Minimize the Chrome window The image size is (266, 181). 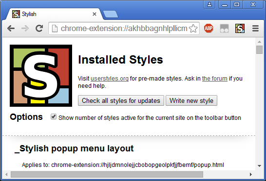point(225,4)
